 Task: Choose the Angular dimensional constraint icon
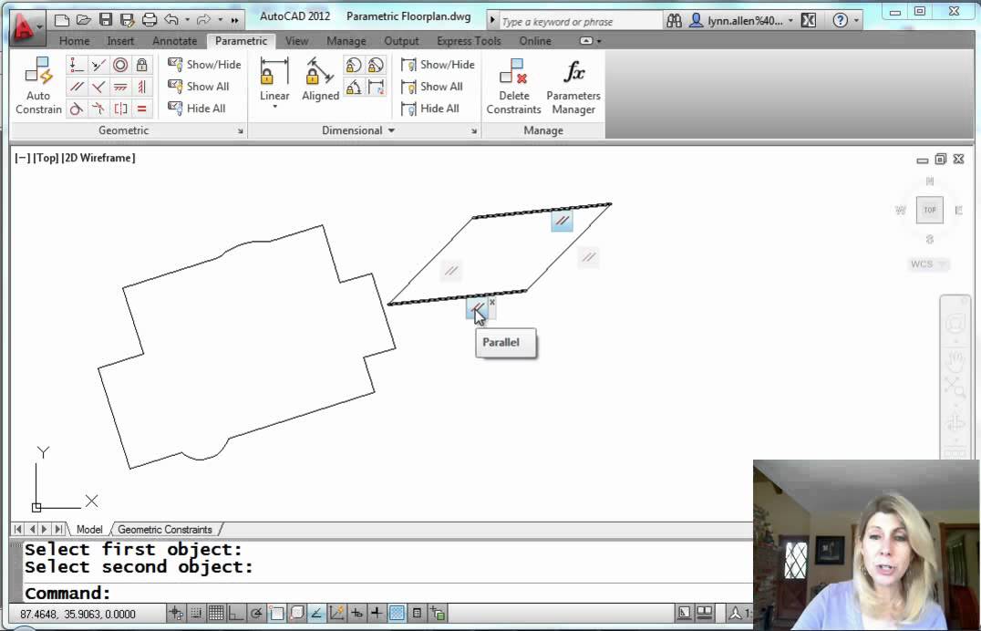(x=354, y=87)
